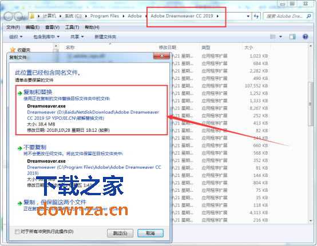Select the file row sized 107,552 KB

pos(220,86)
